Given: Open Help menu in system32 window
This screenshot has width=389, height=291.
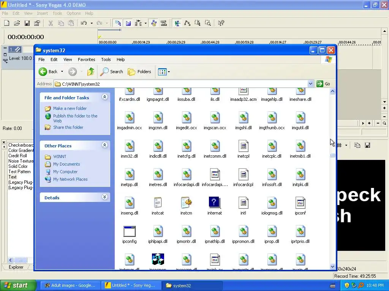Looking at the screenshot, I should click(x=120, y=59).
